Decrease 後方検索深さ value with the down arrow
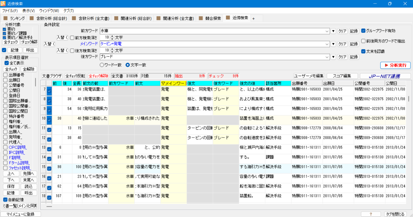Image resolution: width=413 pixels, height=217 pixels. 112,52
